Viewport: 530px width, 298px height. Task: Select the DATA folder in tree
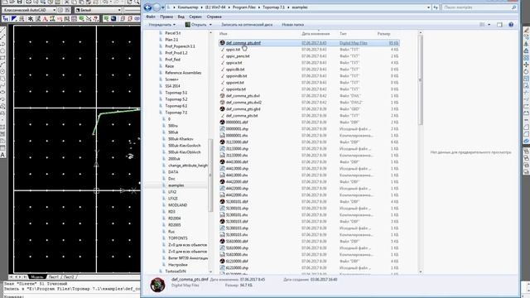173,172
